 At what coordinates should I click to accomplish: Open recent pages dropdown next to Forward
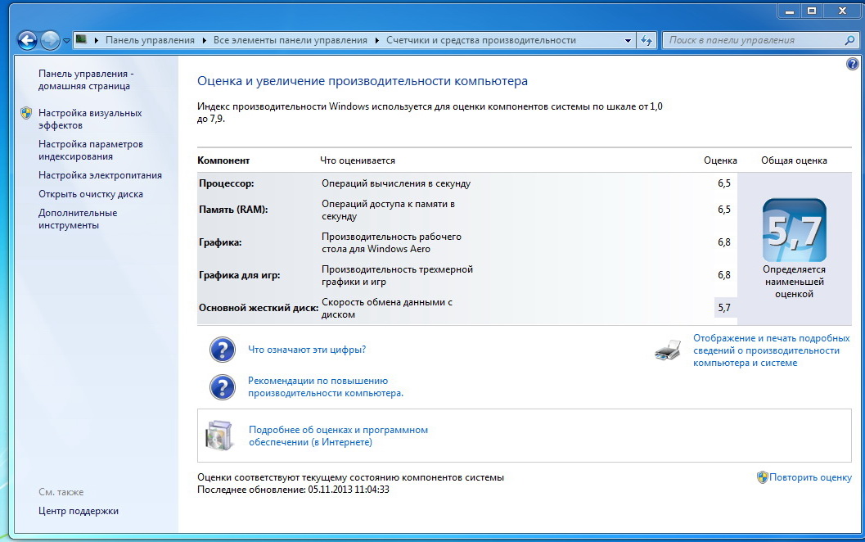point(66,41)
